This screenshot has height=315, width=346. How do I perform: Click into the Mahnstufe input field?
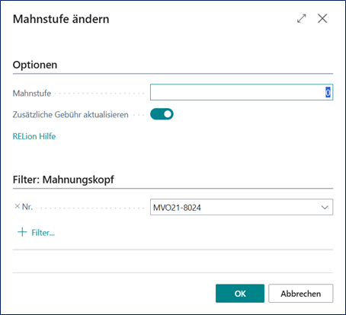pos(242,92)
